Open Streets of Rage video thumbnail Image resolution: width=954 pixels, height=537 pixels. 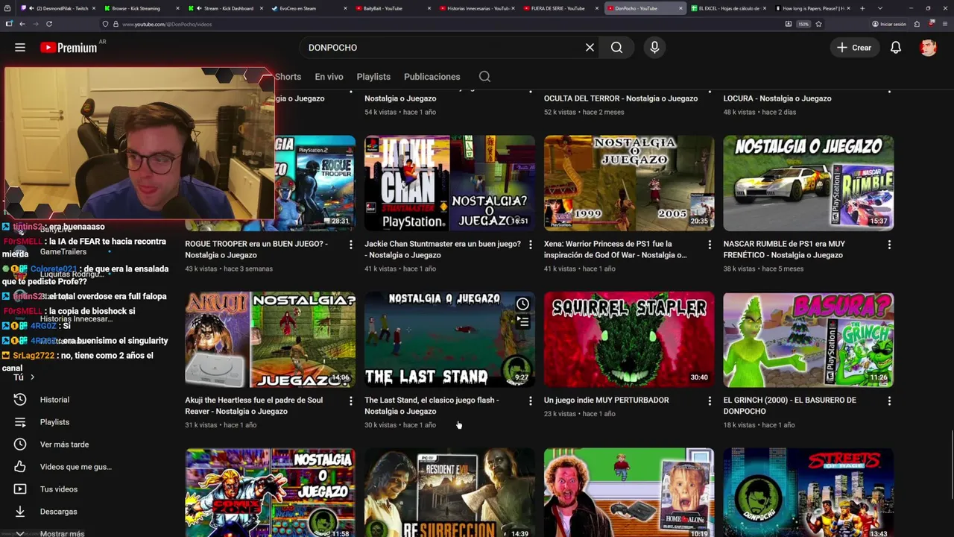tap(808, 492)
